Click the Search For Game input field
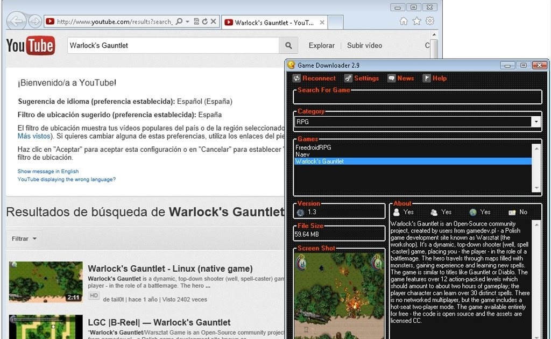This screenshot has width=551, height=339. point(418,98)
